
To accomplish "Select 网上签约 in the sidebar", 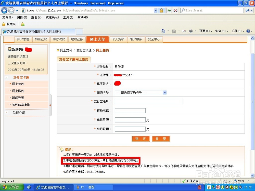I will 18,84.
